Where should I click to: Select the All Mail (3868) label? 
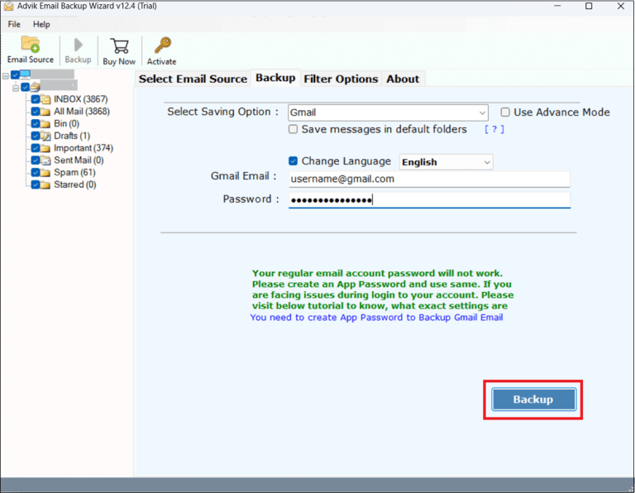click(82, 112)
